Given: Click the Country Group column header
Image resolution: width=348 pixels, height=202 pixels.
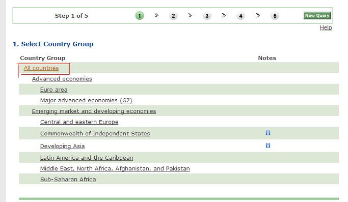Looking at the screenshot, I should point(43,58).
